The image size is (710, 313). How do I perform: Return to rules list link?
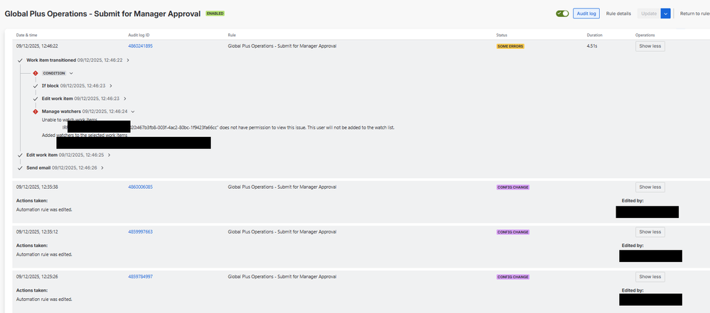pos(694,13)
